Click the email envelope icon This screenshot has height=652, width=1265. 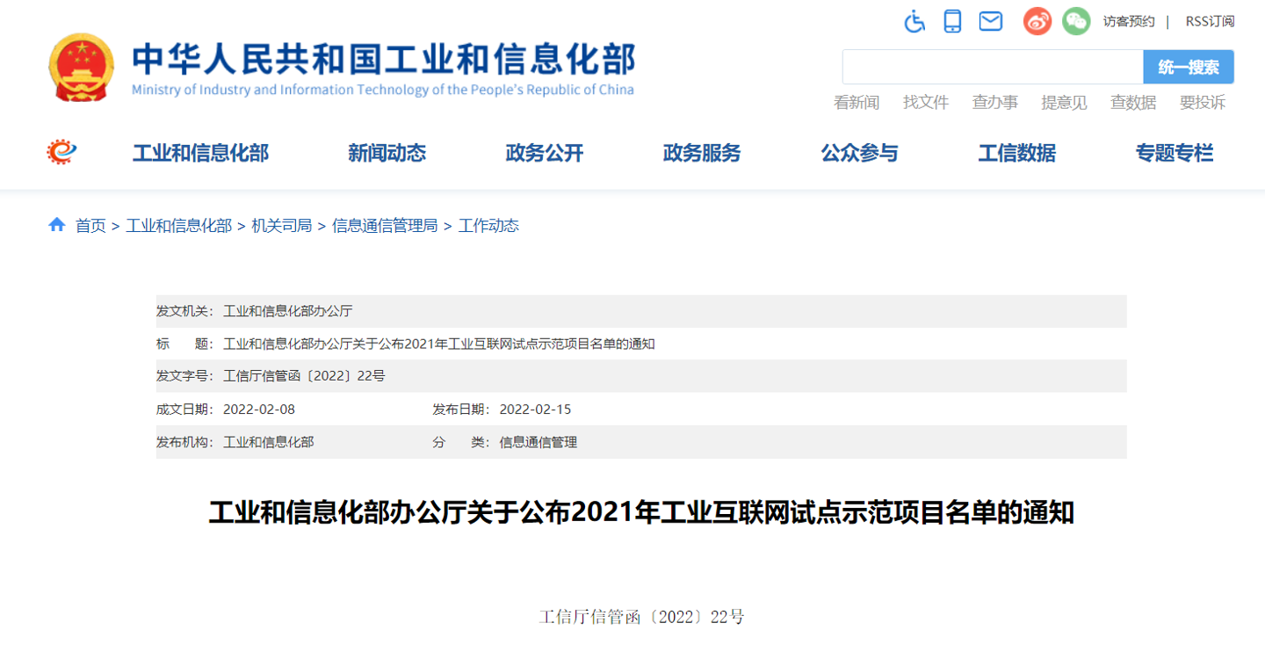(x=991, y=21)
